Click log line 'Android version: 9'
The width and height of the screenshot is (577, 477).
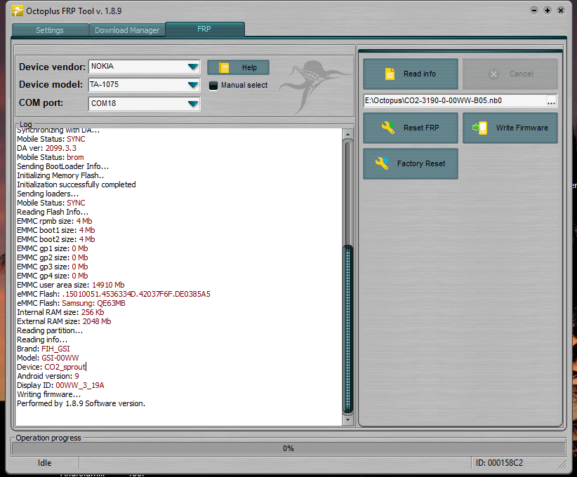click(48, 376)
